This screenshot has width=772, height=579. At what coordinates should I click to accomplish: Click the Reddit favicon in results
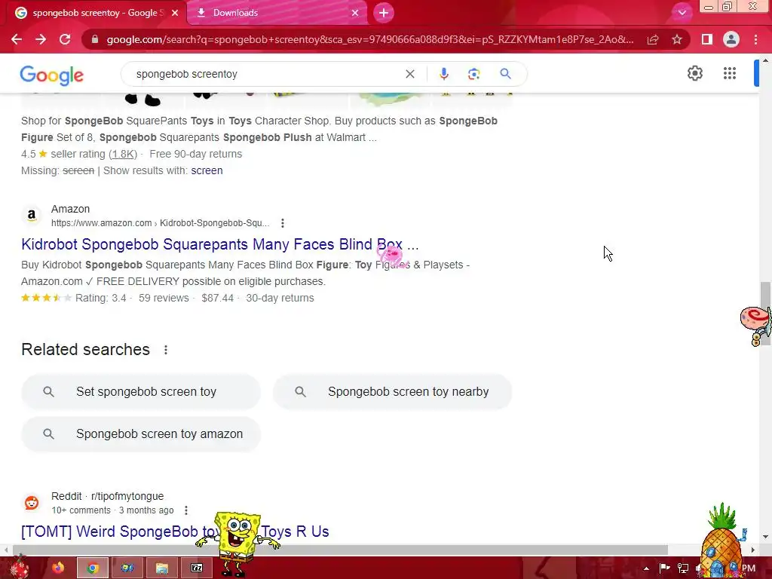(x=32, y=503)
